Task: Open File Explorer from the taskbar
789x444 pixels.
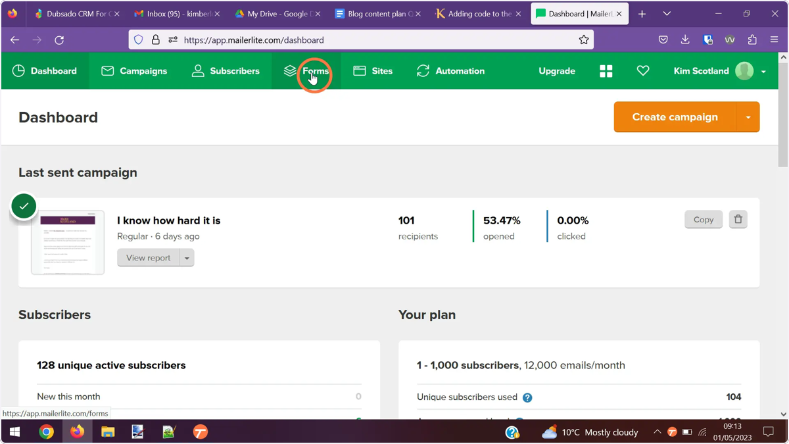Action: click(x=108, y=432)
